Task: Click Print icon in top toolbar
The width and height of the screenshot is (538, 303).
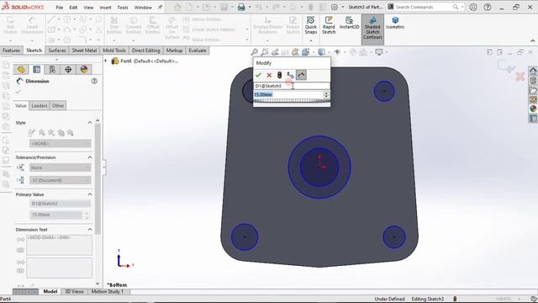Action: point(241,7)
